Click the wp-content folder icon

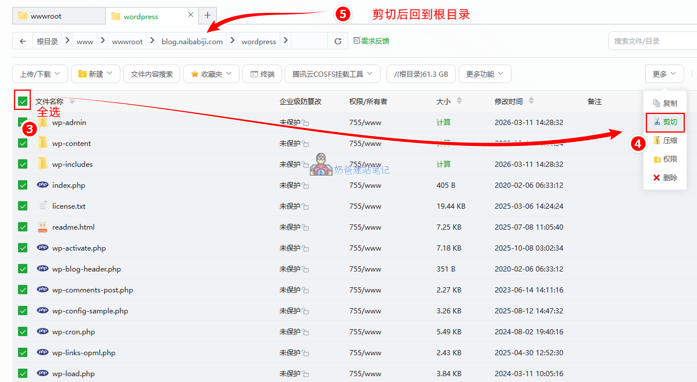42,143
